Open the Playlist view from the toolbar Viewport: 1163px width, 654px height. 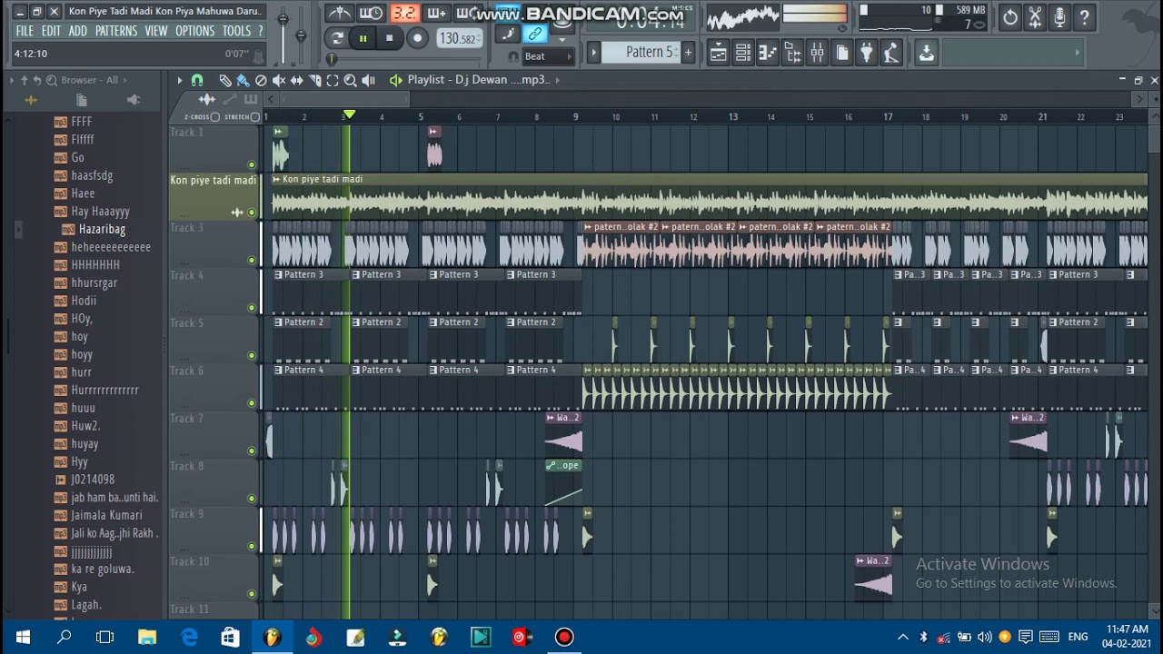719,53
